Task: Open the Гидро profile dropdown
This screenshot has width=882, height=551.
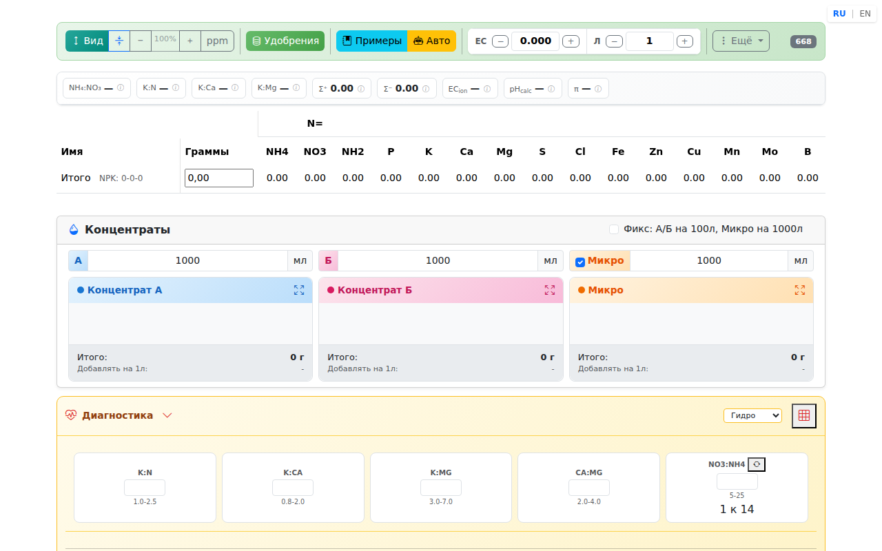Action: 752,415
